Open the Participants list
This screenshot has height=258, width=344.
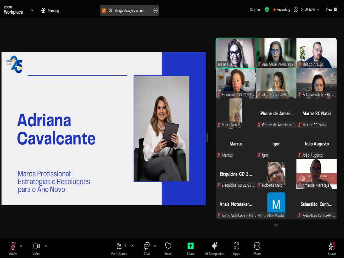[119, 249]
